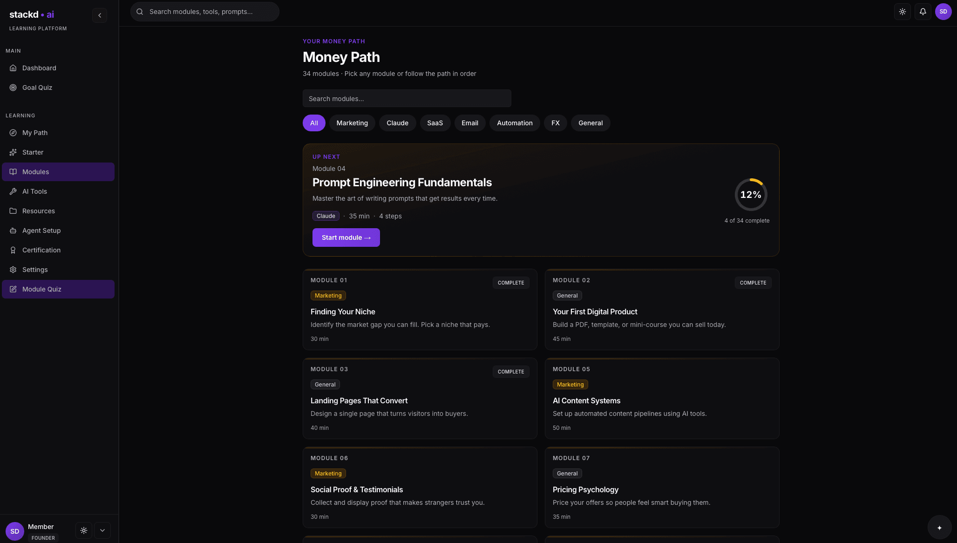This screenshot has height=543, width=957.
Task: Click the 12% progress ring
Action: (751, 195)
